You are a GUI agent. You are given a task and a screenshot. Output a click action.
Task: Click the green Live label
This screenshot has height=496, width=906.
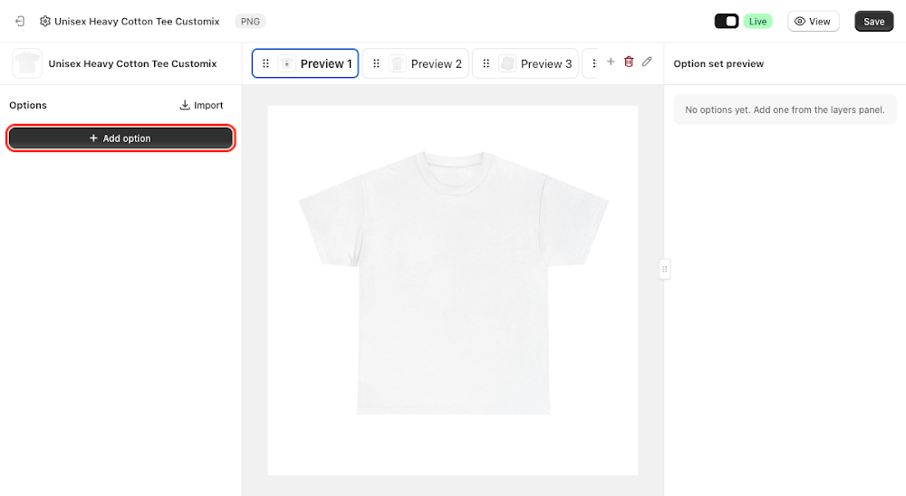pyautogui.click(x=757, y=22)
